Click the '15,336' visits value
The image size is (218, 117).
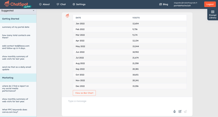point(135,86)
